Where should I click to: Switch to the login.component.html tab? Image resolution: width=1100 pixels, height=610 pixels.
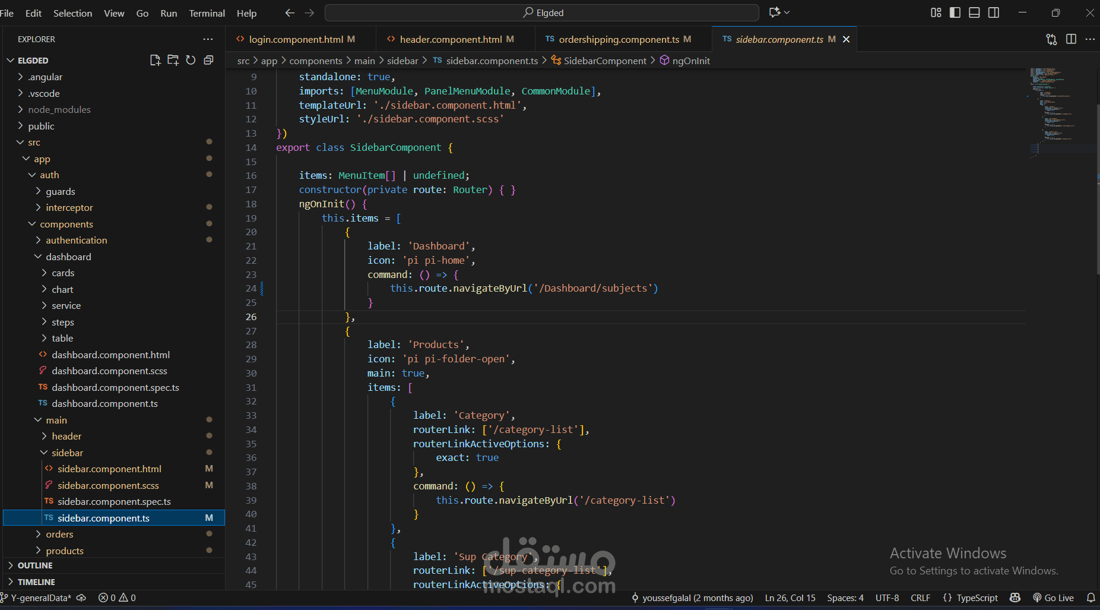pyautogui.click(x=296, y=39)
